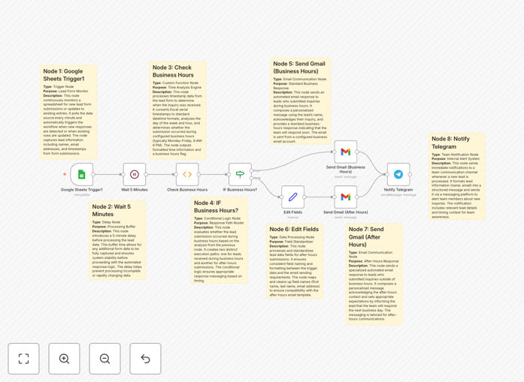This screenshot has height=382, width=524.
Task: Click the "Wait 5 Minutes" node label
Action: (135, 189)
